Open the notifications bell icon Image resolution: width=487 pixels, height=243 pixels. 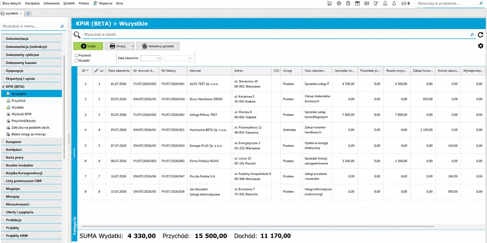coord(394,4)
